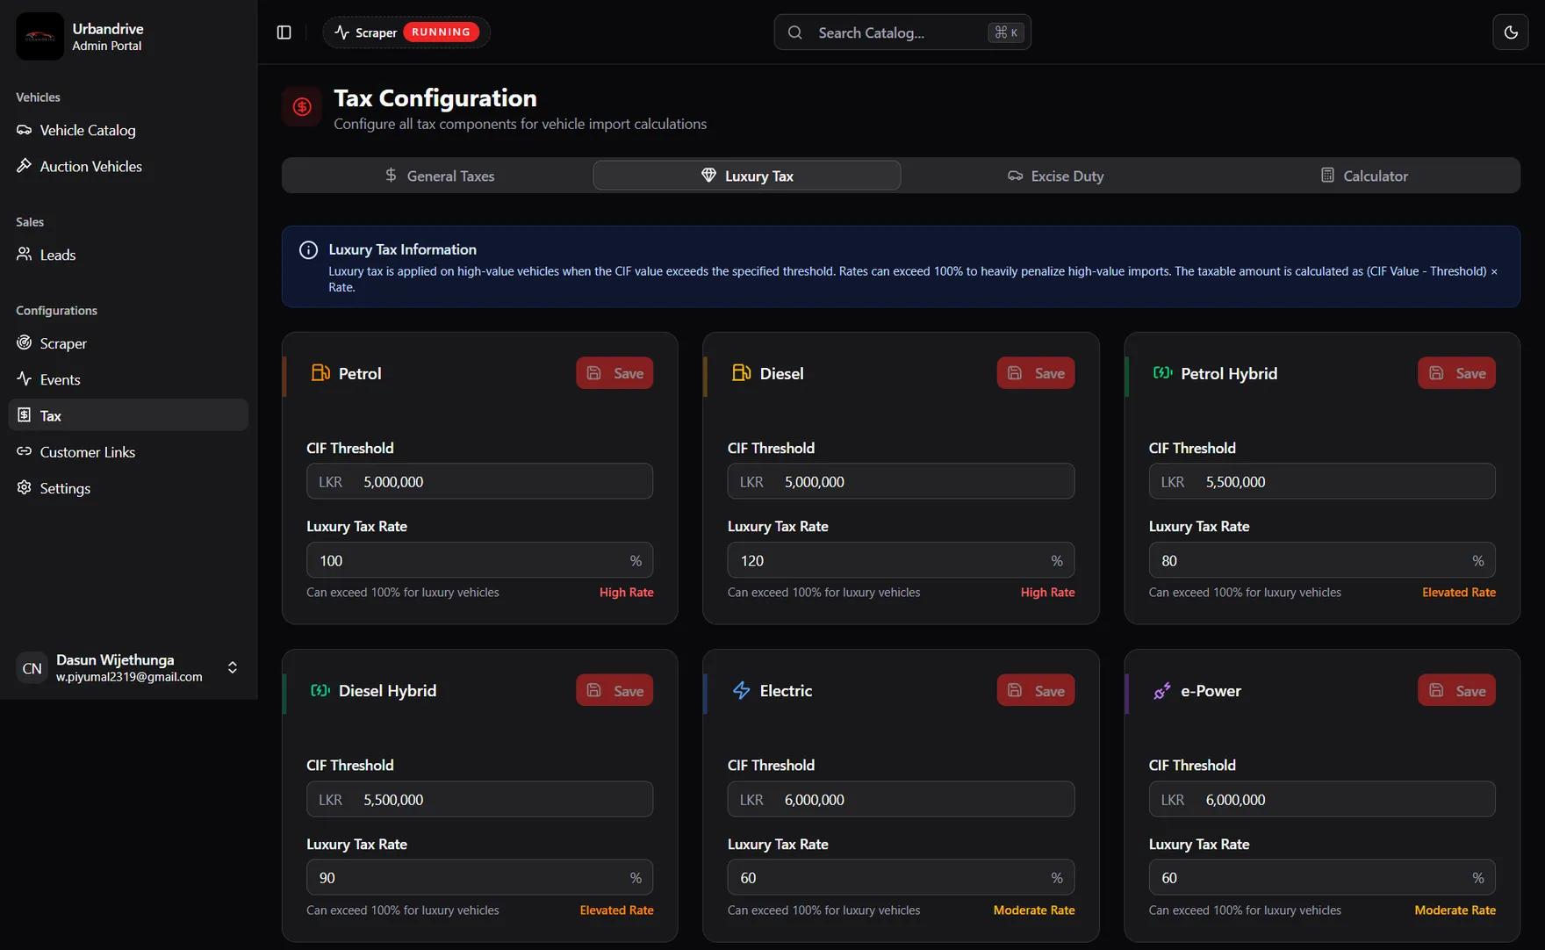Edit e-Power Luxury Tax Rate field
This screenshot has height=950, width=1545.
click(1322, 877)
